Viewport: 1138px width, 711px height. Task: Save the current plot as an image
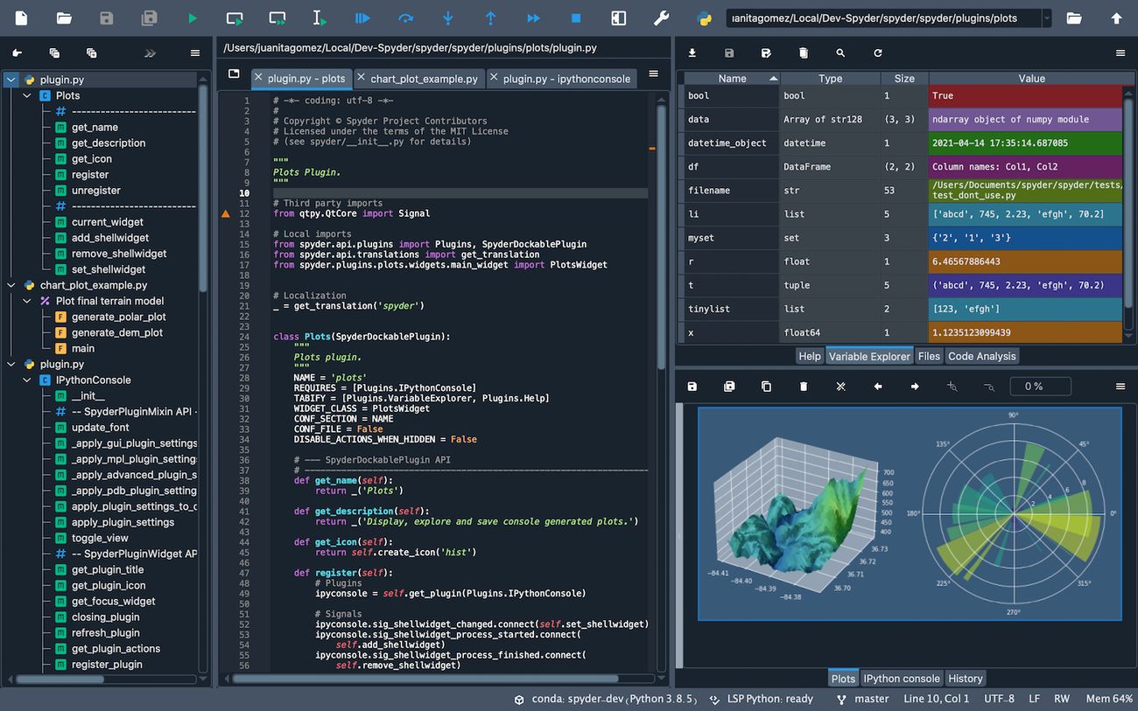pos(692,386)
